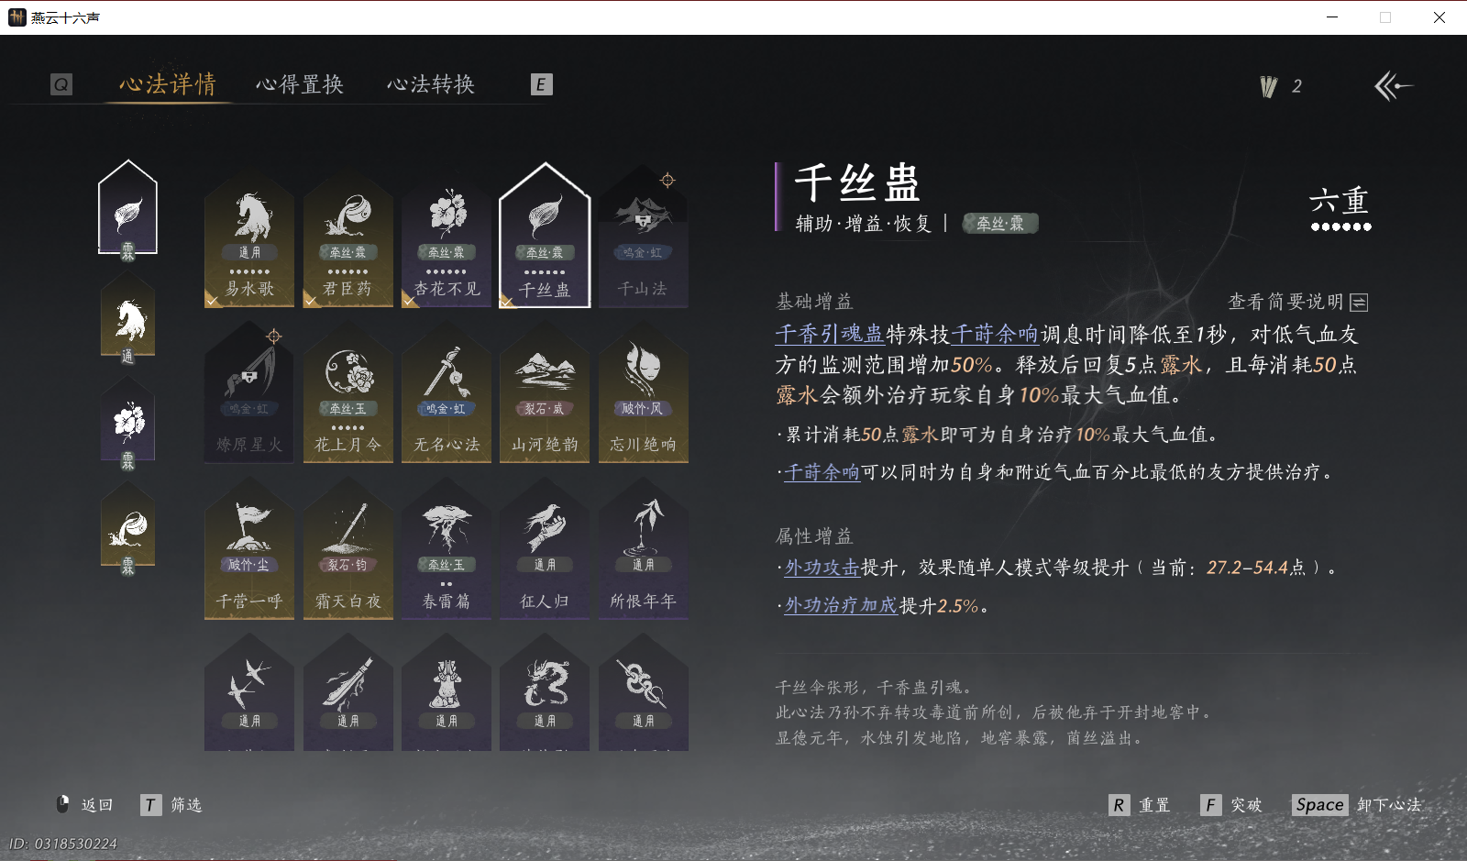Select the 忘川绝响 inner art card
The height and width of the screenshot is (861, 1467).
pyautogui.click(x=644, y=394)
